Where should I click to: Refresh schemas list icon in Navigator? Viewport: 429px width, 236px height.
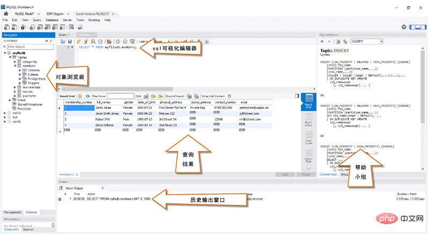click(x=47, y=41)
